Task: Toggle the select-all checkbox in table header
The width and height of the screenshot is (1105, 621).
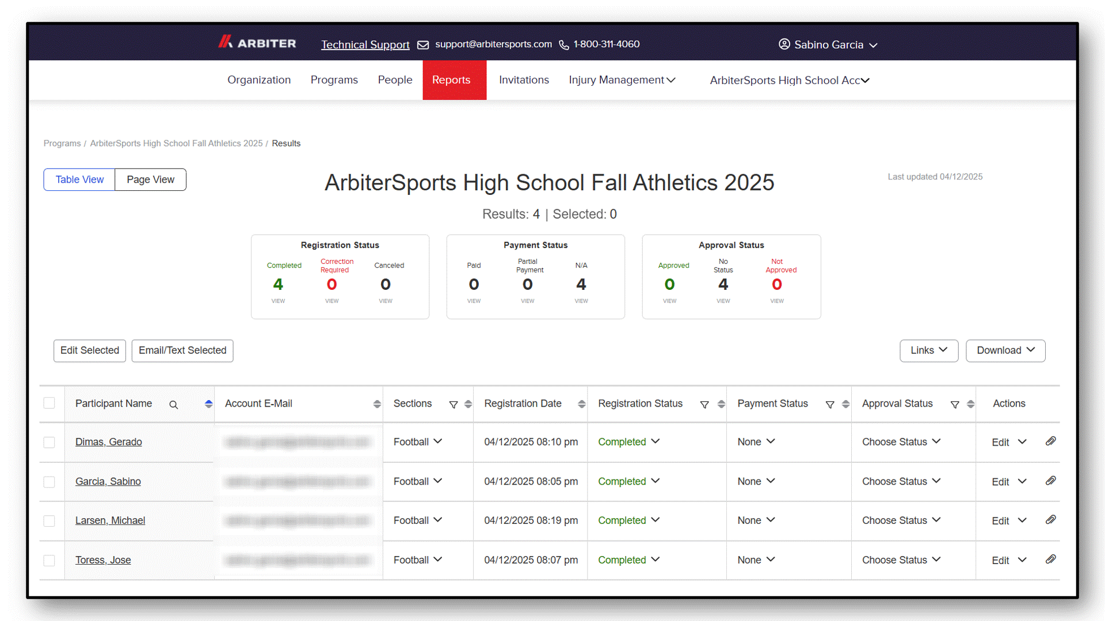Action: click(49, 403)
